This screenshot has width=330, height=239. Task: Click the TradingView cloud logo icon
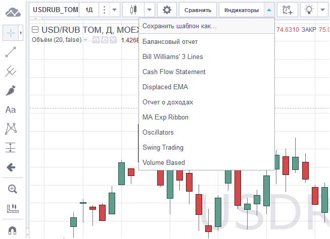(x=12, y=10)
